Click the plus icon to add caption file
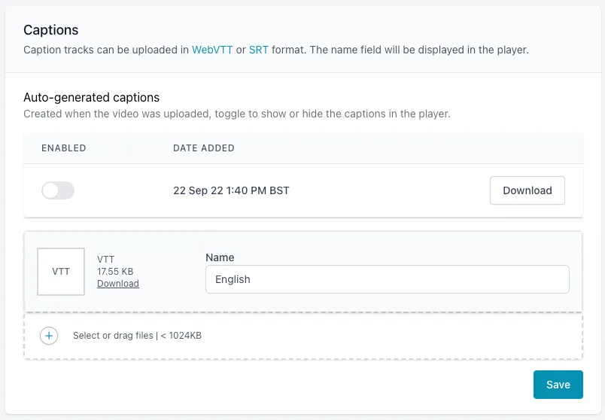Image resolution: width=605 pixels, height=420 pixels. pyautogui.click(x=49, y=336)
